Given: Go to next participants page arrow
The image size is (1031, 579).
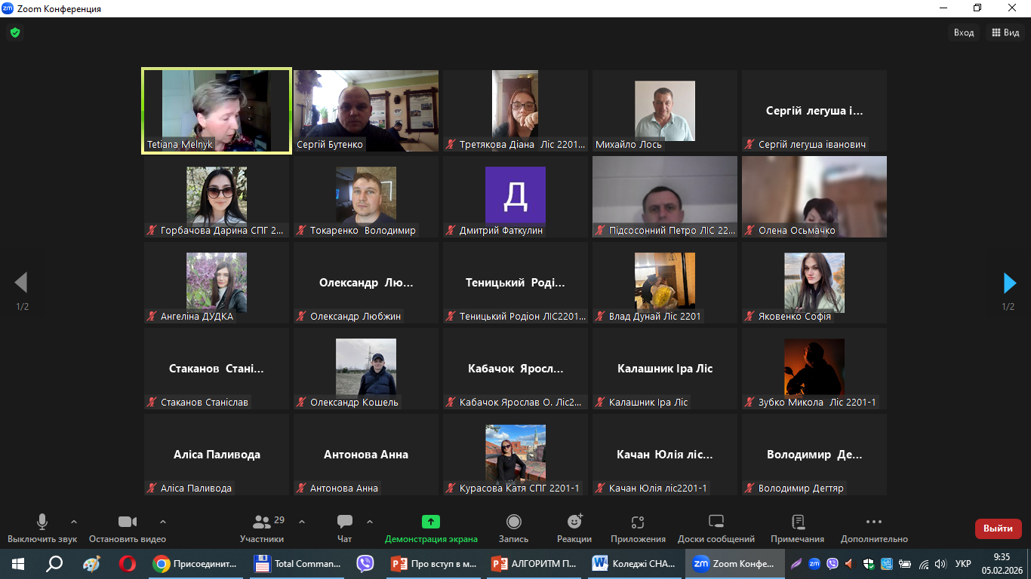Looking at the screenshot, I should [1009, 283].
